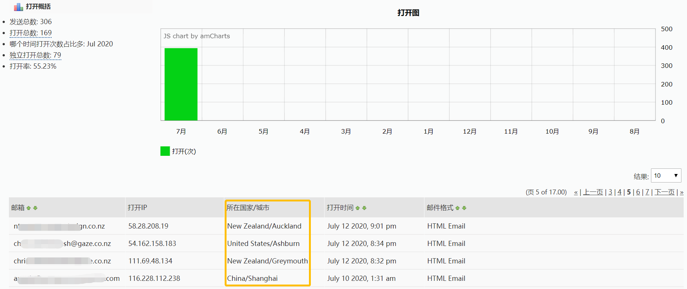Click the email address in the Auckland row
The height and width of the screenshot is (289, 687).
tap(59, 226)
